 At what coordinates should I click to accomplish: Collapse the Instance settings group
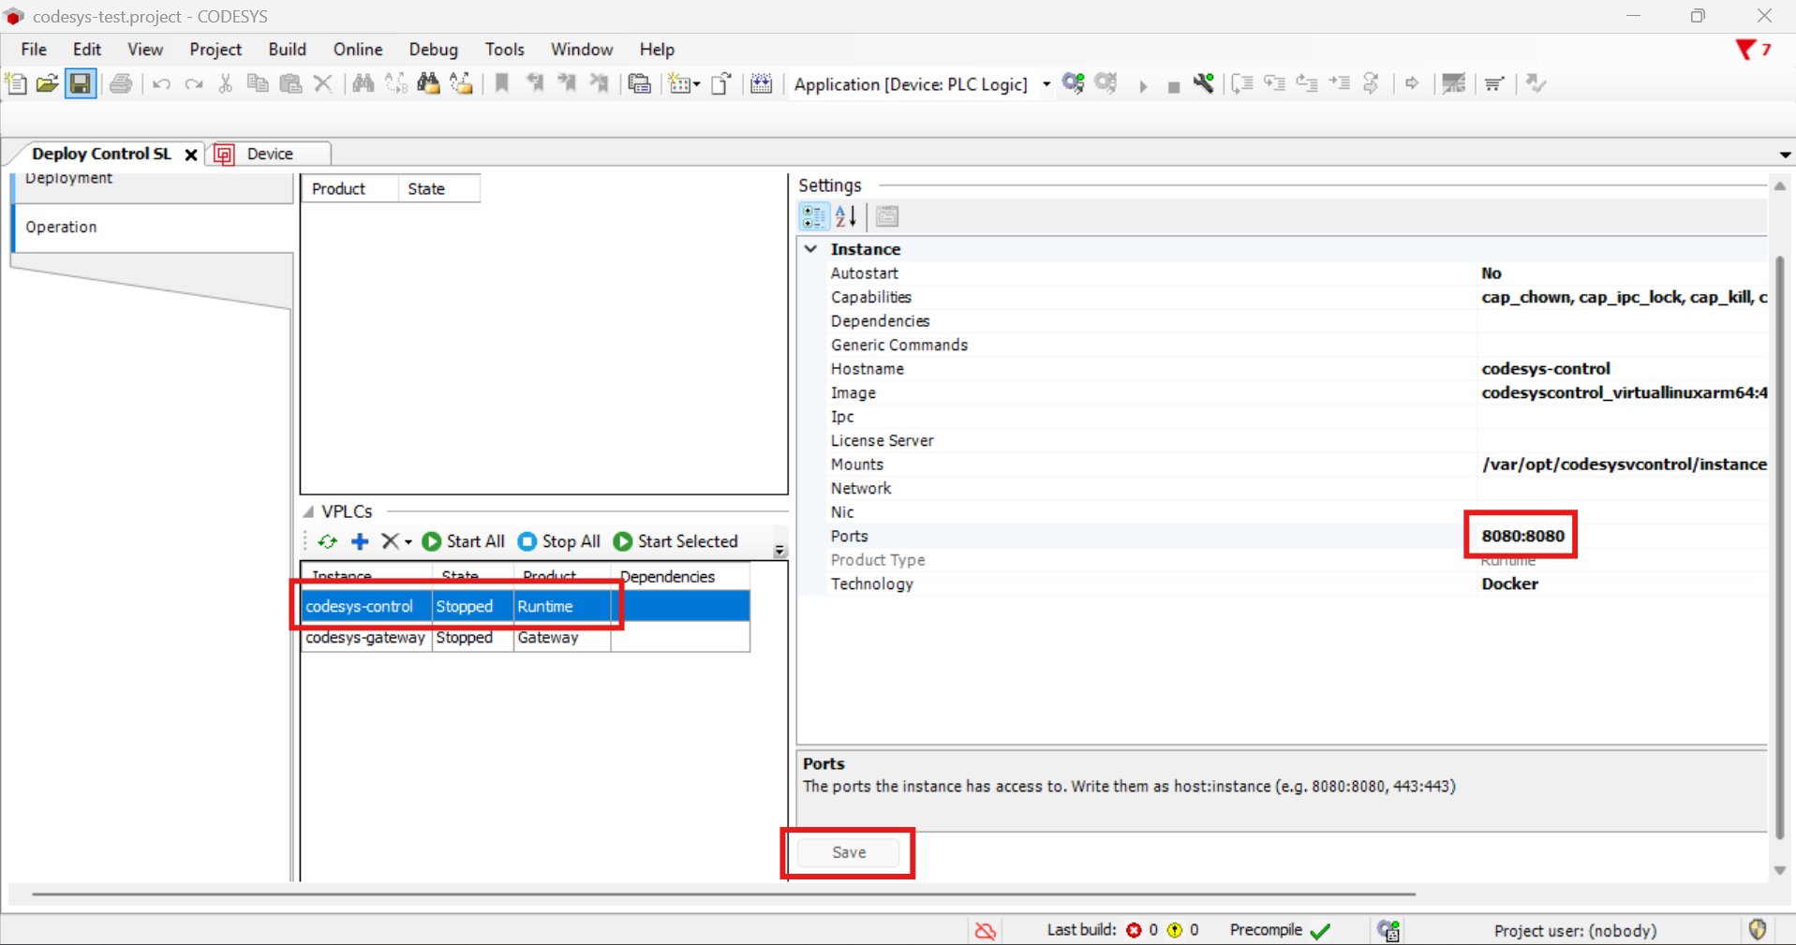click(x=811, y=249)
